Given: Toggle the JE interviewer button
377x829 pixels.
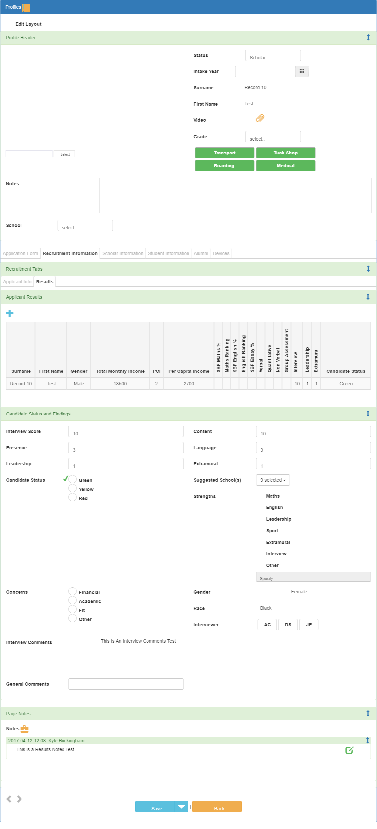Looking at the screenshot, I should (309, 625).
